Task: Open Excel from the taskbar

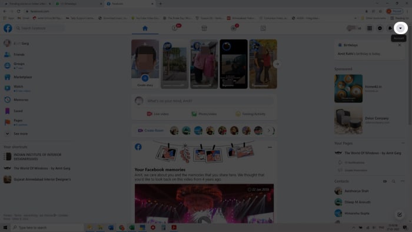Action: [x=132, y=227]
